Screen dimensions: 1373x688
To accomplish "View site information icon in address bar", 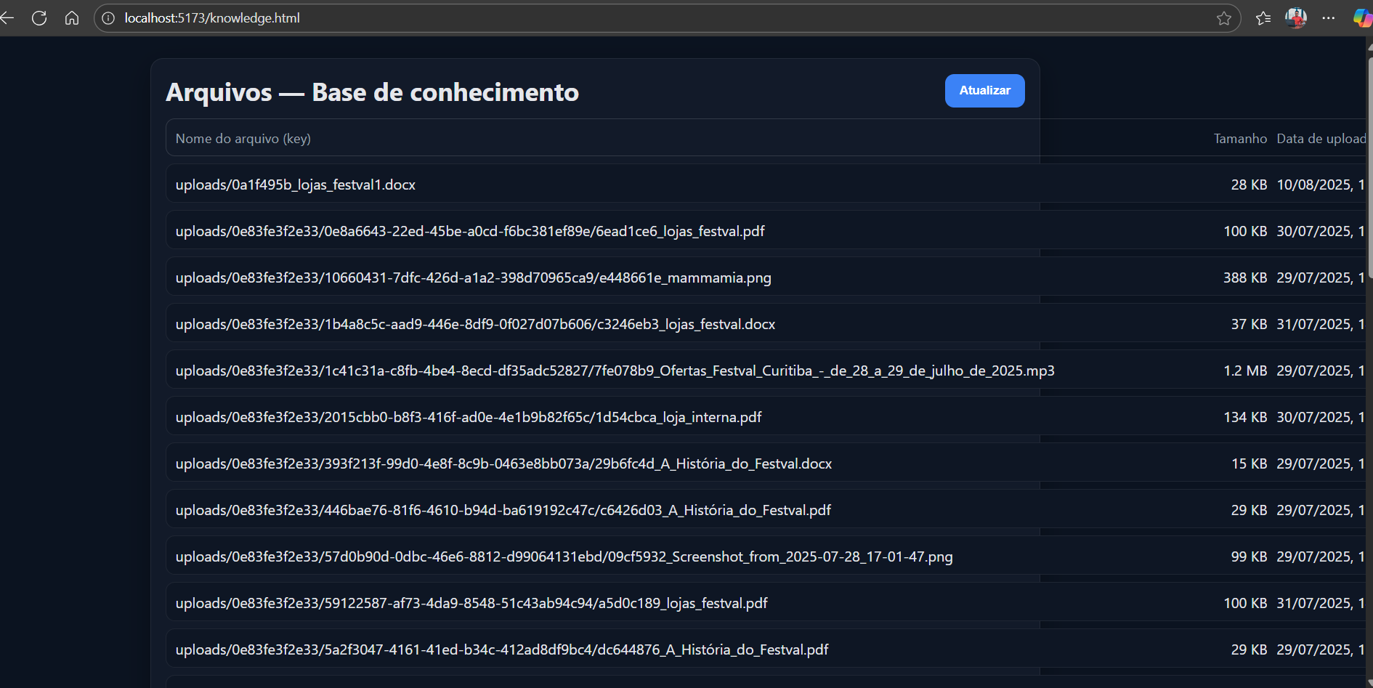I will (108, 18).
